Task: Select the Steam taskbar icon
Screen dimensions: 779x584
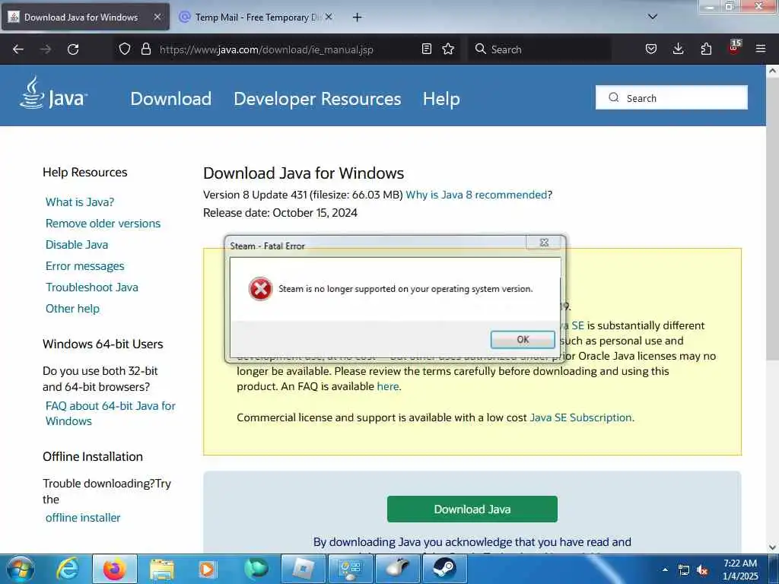Action: click(x=444, y=569)
